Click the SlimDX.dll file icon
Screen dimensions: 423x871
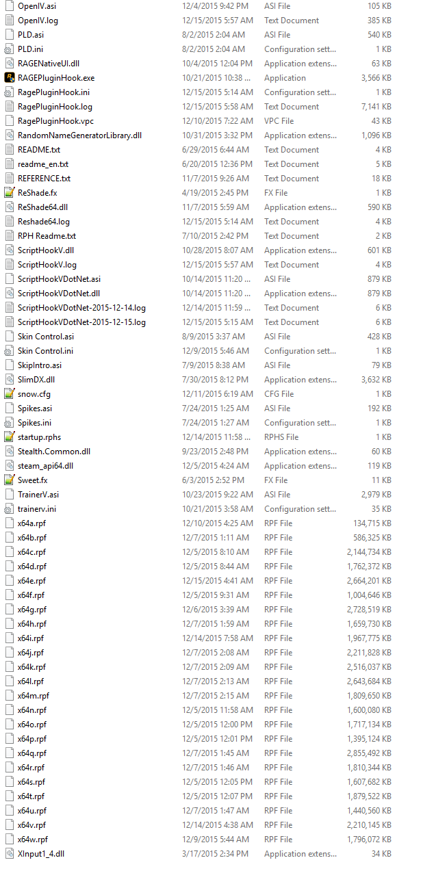pos(10,380)
